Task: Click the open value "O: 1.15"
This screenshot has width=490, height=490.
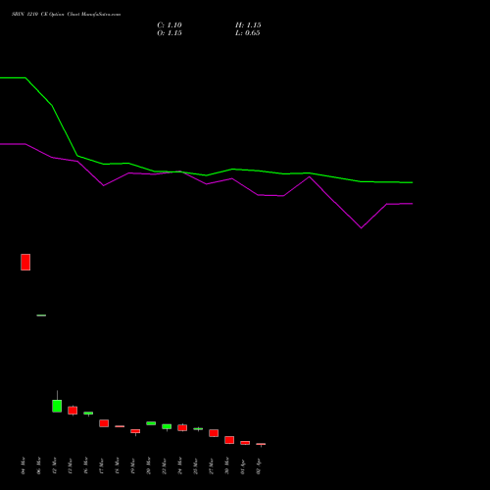Action: [170, 33]
